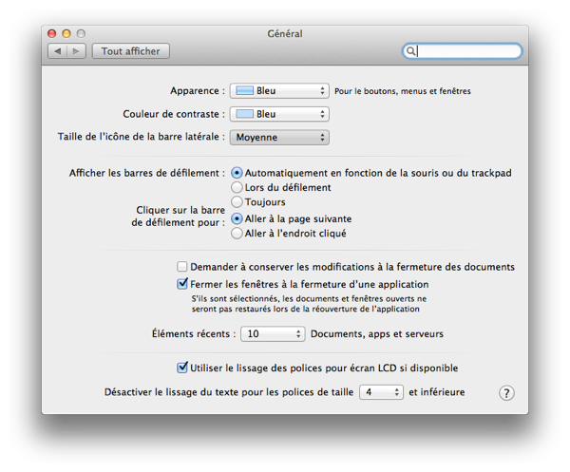The width and height of the screenshot is (570, 472).
Task: Open the Éléments récents dropdown
Action: click(272, 334)
